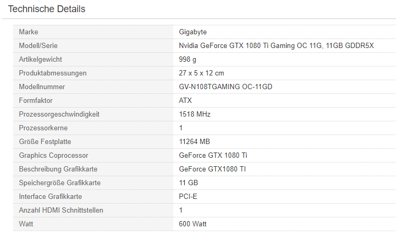This screenshot has width=396, height=239.
Task: Select the Gigabyte brand value
Action: tap(193, 32)
